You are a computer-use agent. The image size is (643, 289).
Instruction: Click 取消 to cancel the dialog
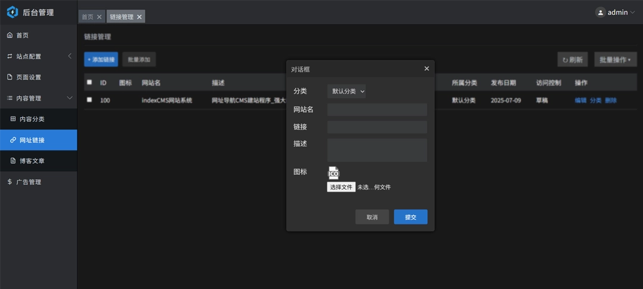pos(372,217)
